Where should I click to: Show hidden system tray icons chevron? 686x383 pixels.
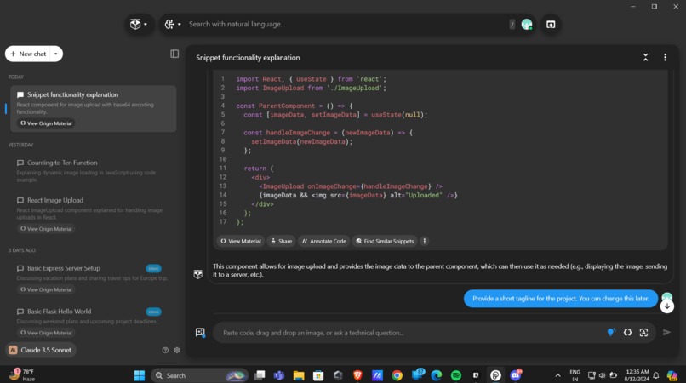[x=557, y=375]
